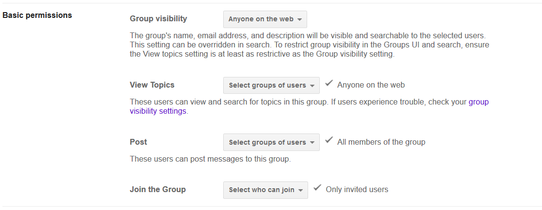Click the text about posting messages to this group
Screen dimensions: 542x210
click(210, 159)
